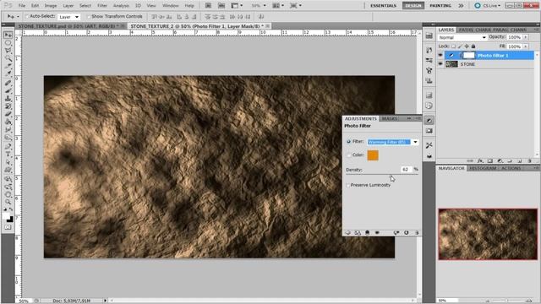Select the Clone Stamp tool
Image resolution: width=541 pixels, height=304 pixels.
tap(8, 98)
